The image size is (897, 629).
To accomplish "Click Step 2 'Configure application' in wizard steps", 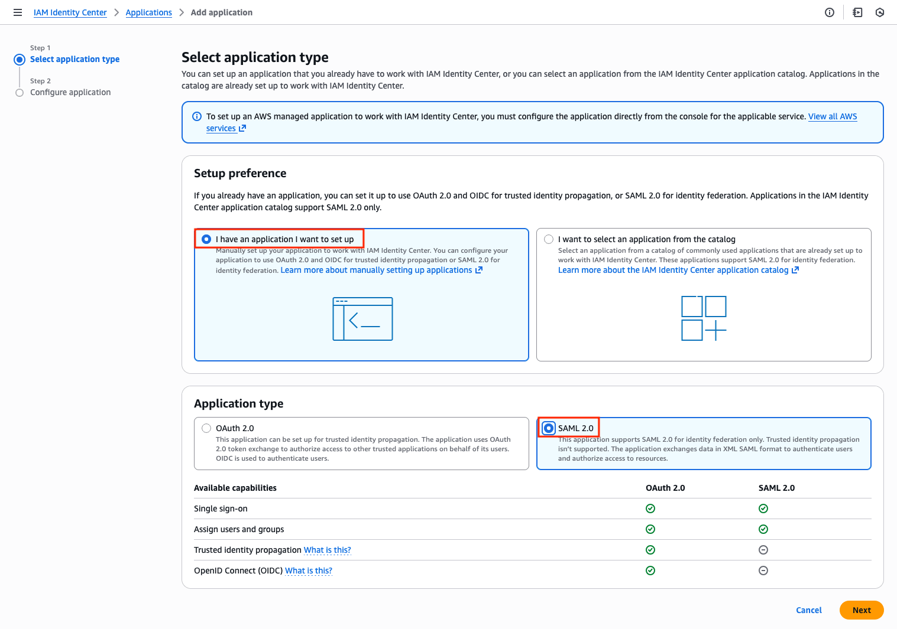I will [x=70, y=92].
